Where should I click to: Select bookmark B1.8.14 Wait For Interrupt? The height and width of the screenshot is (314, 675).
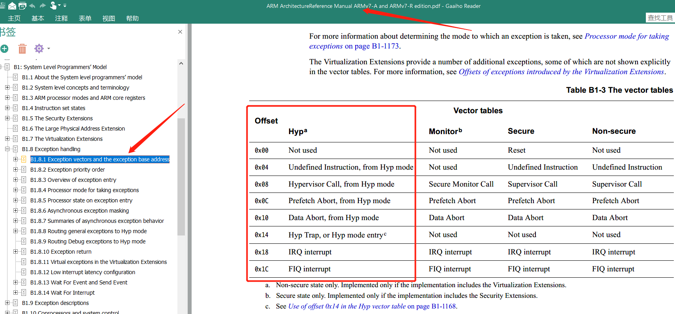pyautogui.click(x=62, y=293)
